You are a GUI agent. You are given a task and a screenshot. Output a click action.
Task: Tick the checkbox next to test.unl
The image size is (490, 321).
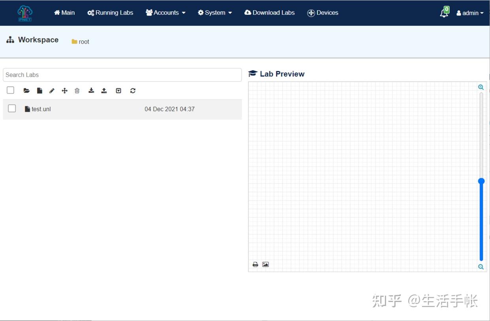coord(12,108)
